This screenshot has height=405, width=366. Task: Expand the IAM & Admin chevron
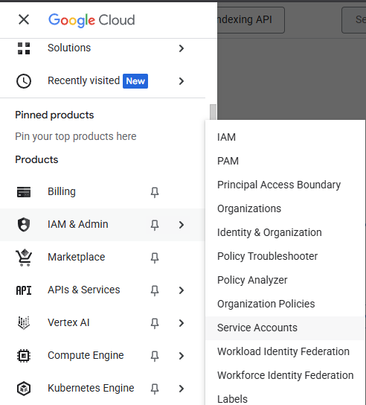point(182,225)
